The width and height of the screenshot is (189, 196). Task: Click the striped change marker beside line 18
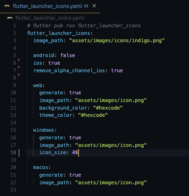tap(19, 153)
